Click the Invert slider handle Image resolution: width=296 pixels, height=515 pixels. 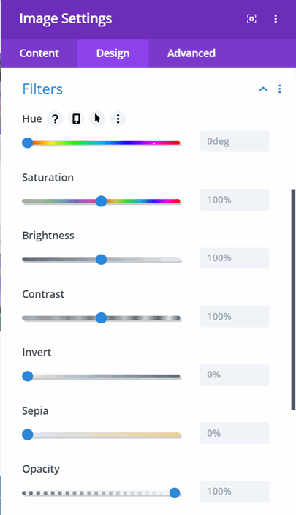click(x=28, y=376)
